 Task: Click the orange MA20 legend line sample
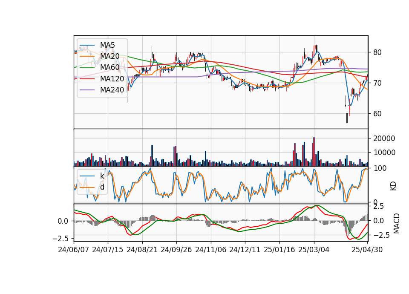tap(87, 57)
